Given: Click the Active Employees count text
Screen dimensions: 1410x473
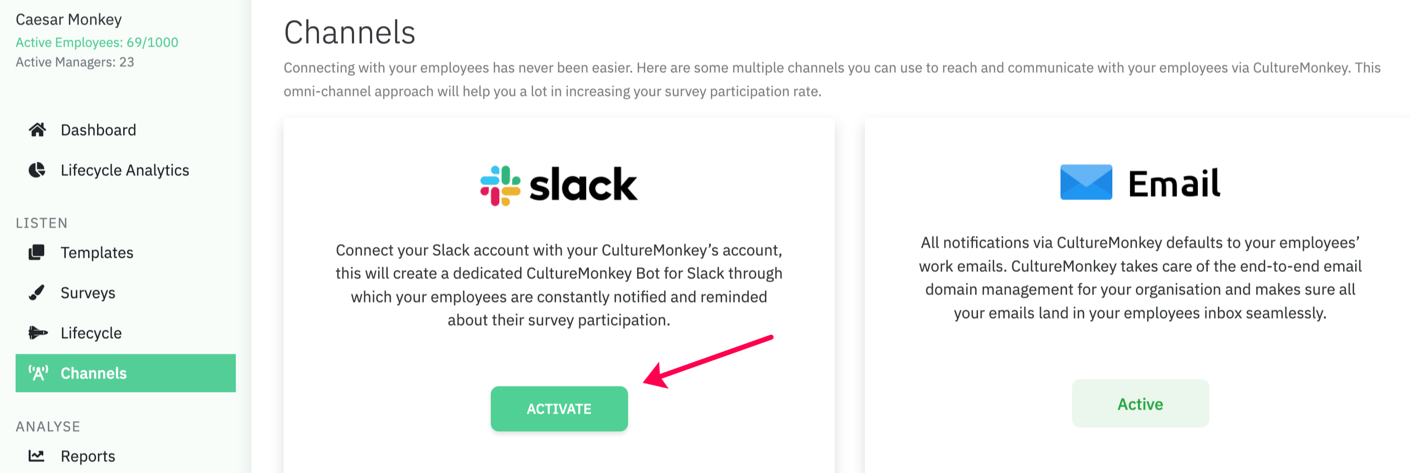Looking at the screenshot, I should coord(97,42).
